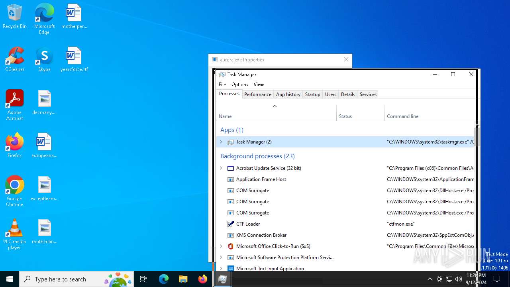
Task: Select the yearsforce.rtf document icon
Action: click(x=74, y=60)
